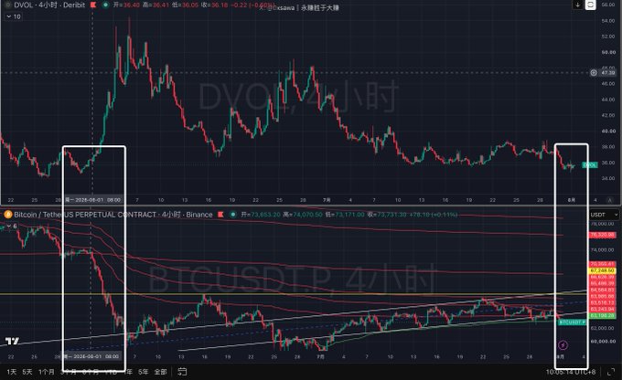Collapse the DVOL indicator list showing 10
The height and width of the screenshot is (380, 622).
(x=13, y=16)
